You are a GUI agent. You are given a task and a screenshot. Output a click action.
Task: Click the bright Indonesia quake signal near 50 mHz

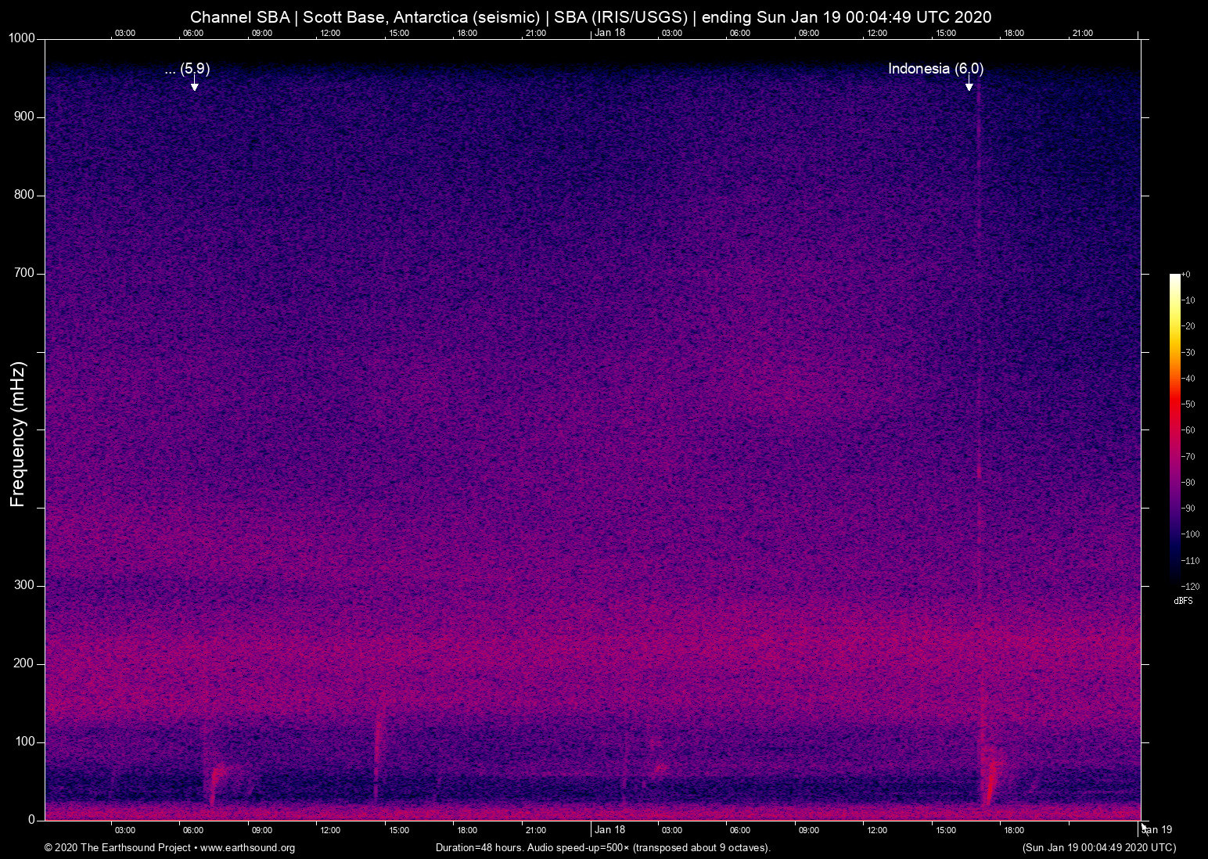(990, 781)
